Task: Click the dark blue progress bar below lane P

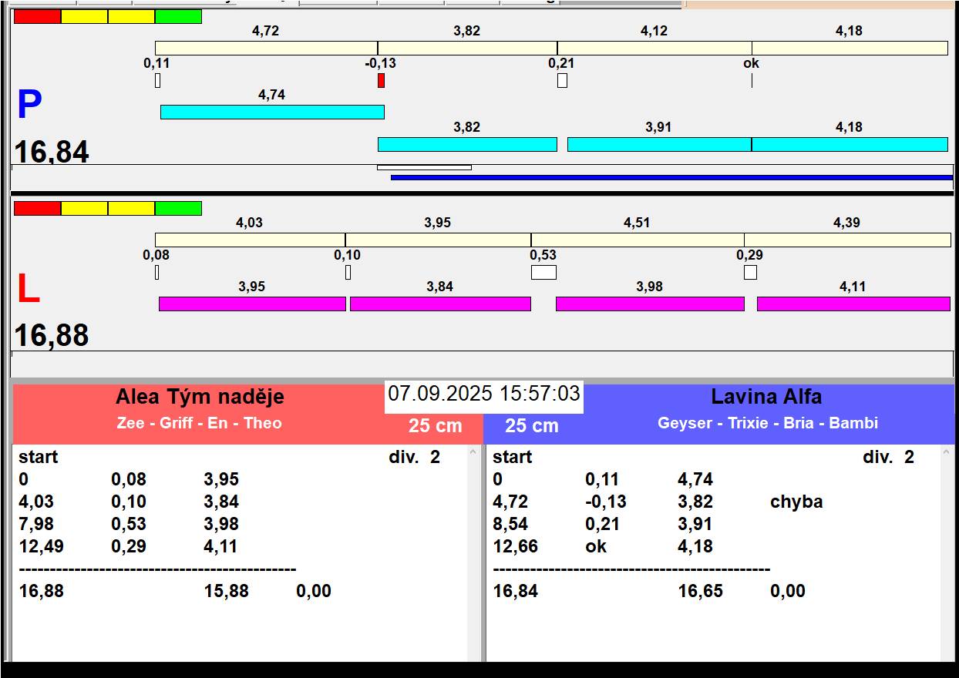Action: click(x=671, y=177)
